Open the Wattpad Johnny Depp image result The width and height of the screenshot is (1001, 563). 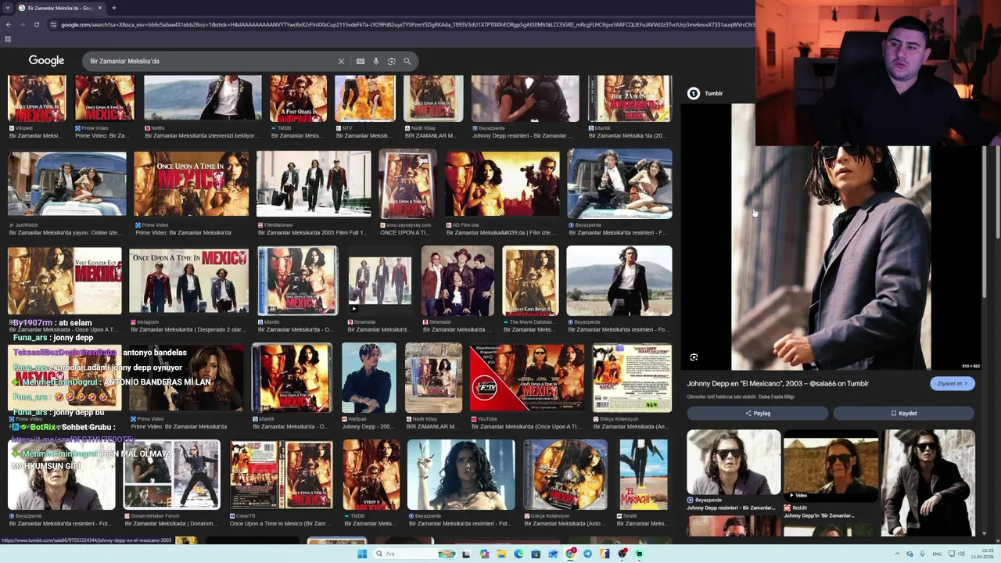click(368, 377)
